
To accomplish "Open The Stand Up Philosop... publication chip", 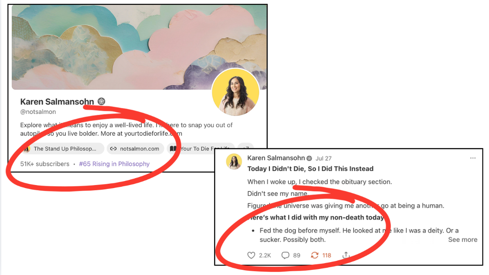I will coord(63,149).
